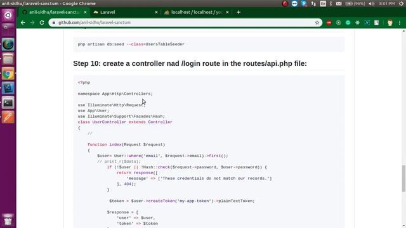This screenshot has height=228, width=406.
Task: Click the page's vertical scrollbar thumb
Action: coord(403,178)
